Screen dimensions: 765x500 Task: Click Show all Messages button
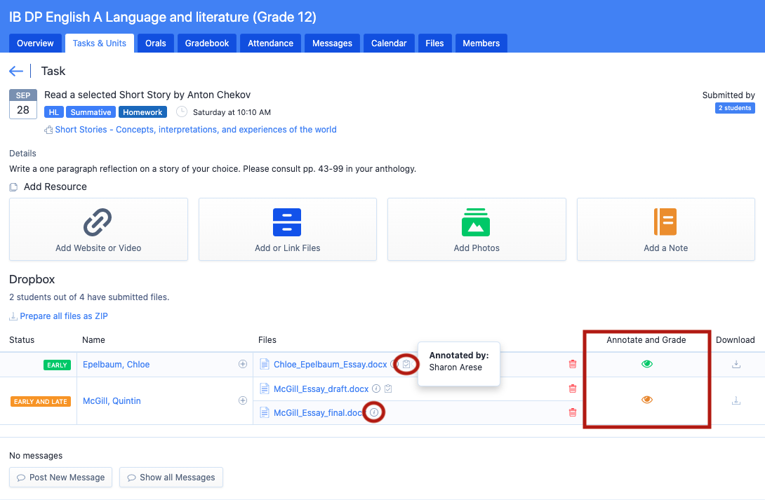click(x=171, y=478)
